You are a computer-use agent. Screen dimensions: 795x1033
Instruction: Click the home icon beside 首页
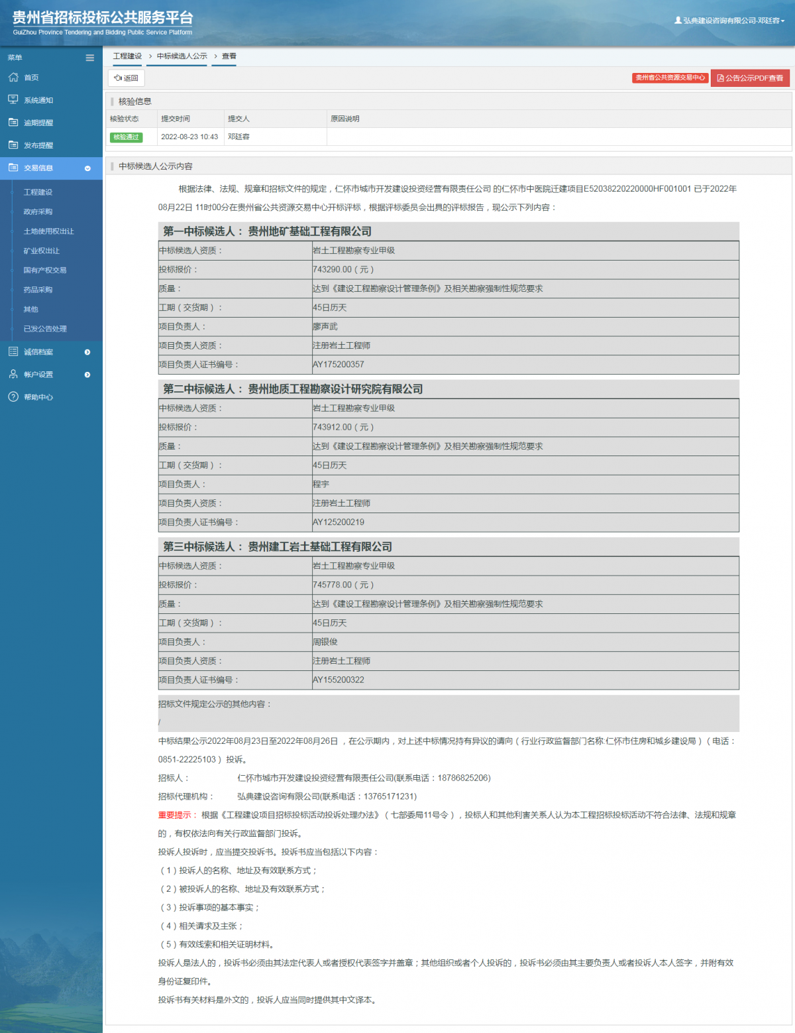click(13, 78)
